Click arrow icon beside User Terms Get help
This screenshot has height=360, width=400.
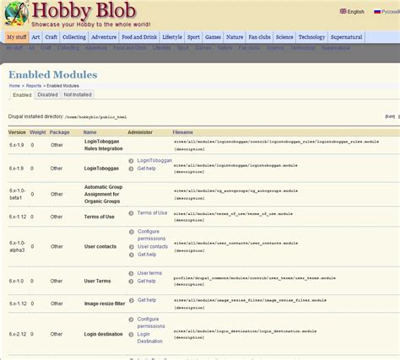click(x=131, y=282)
